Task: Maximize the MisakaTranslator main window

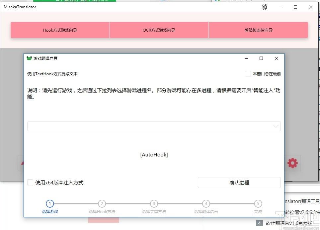Action: pos(295,7)
